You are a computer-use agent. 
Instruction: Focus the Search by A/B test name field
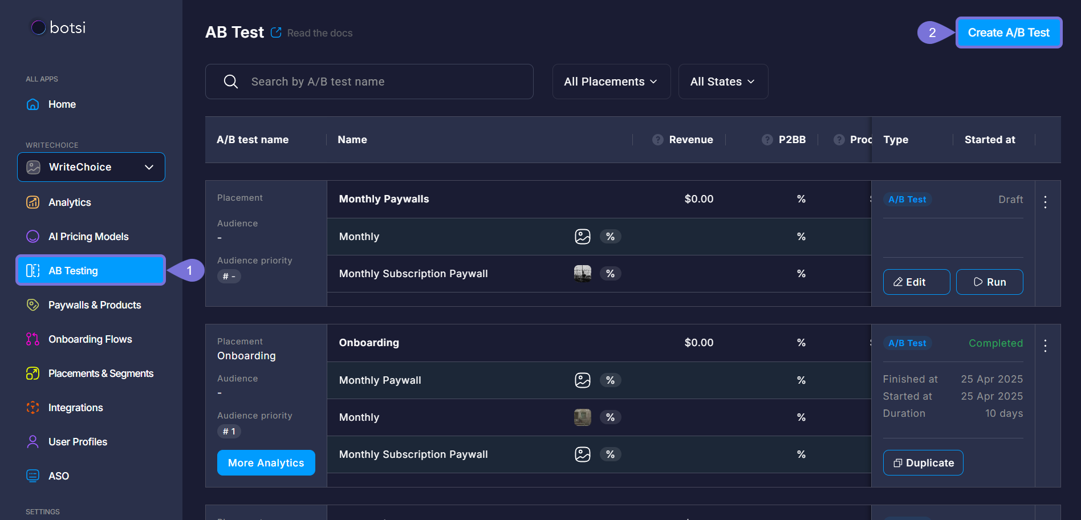tap(382, 82)
